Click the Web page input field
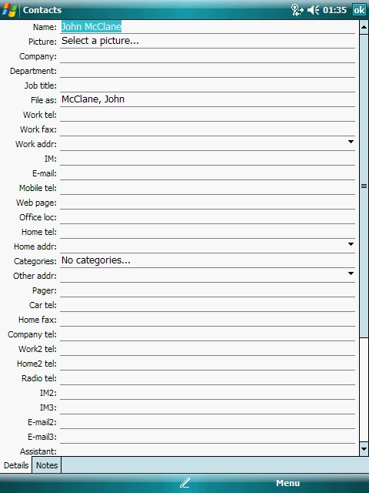 pos(208,202)
